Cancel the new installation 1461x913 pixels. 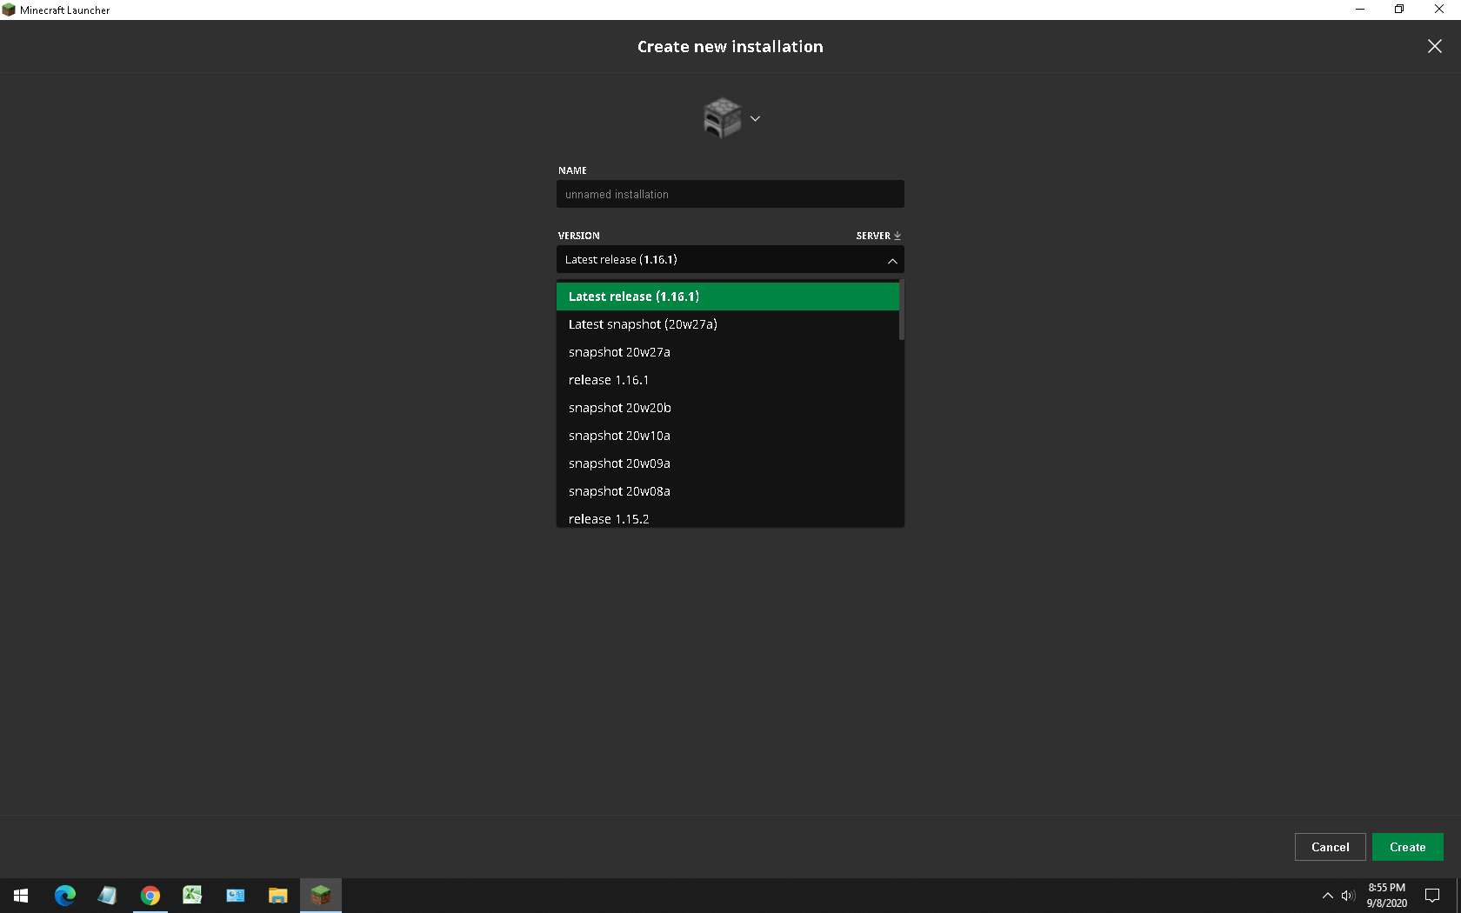1330,847
